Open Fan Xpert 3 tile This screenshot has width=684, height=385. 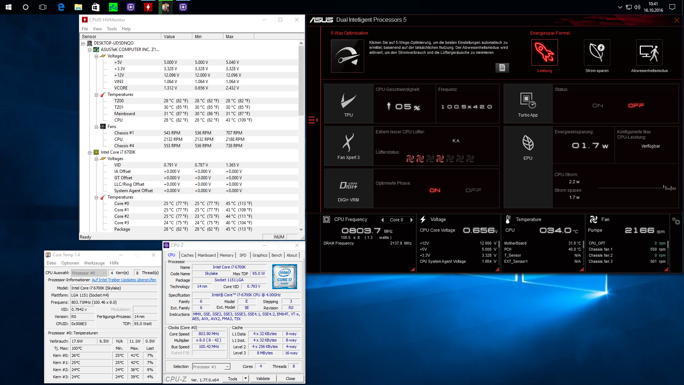point(348,143)
